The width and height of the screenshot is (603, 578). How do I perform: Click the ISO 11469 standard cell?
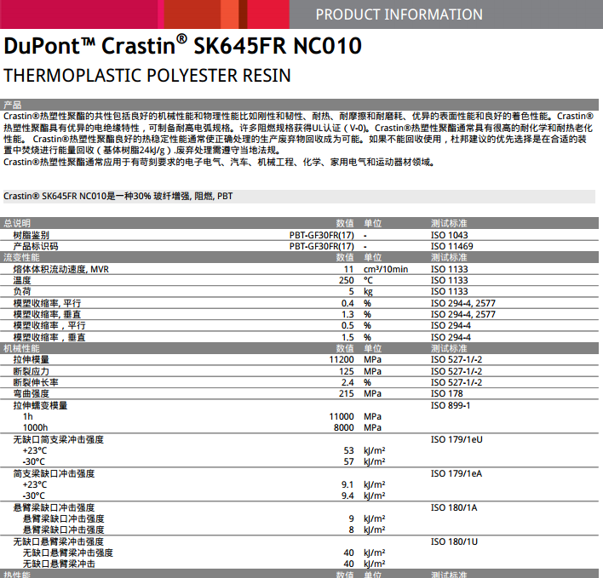pos(452,246)
